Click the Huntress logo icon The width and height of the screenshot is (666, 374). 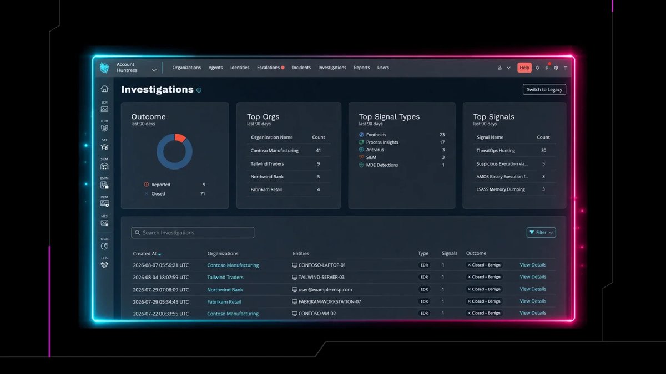104,68
